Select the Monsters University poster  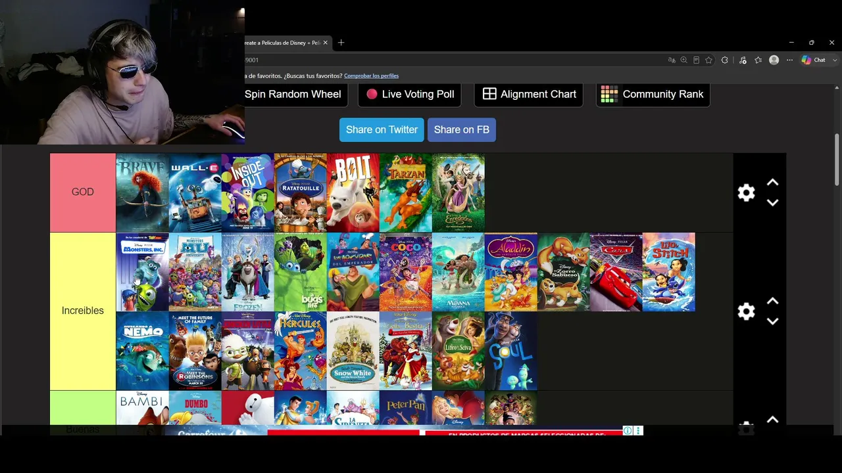pyautogui.click(x=195, y=272)
